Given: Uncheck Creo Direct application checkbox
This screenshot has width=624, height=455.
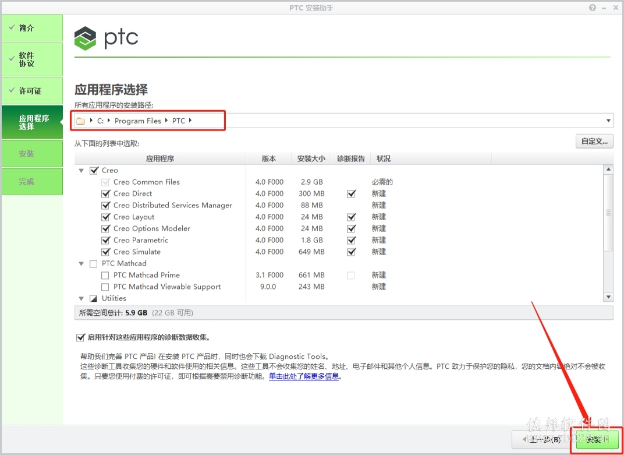Looking at the screenshot, I should [x=105, y=193].
